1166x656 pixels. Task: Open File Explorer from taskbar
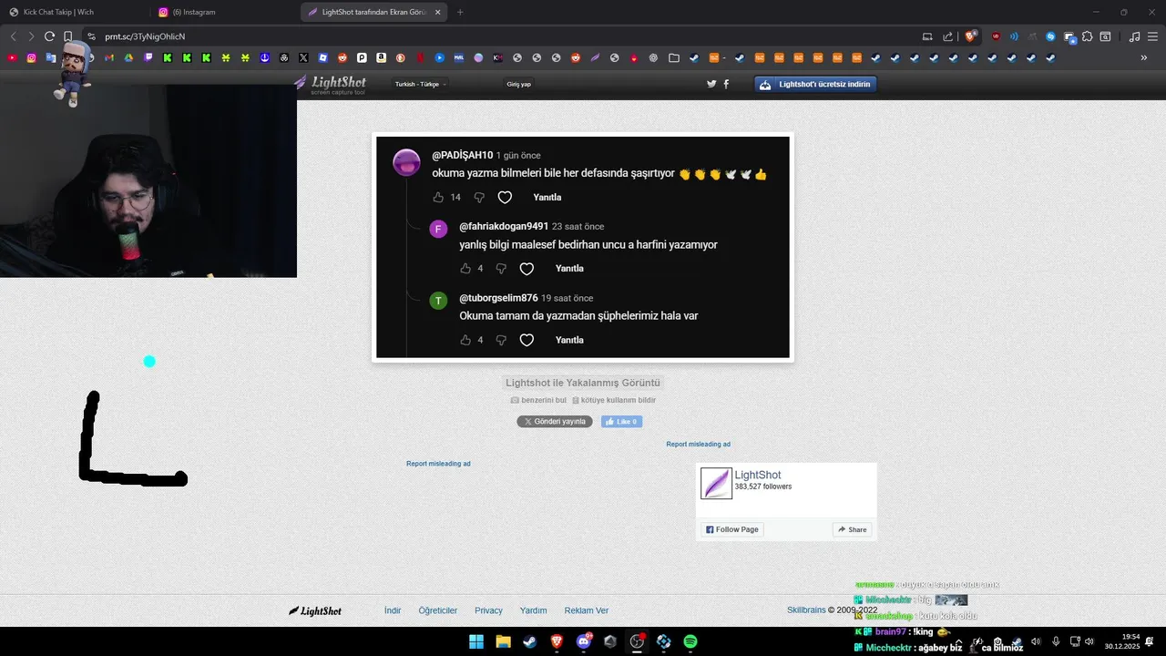503,641
